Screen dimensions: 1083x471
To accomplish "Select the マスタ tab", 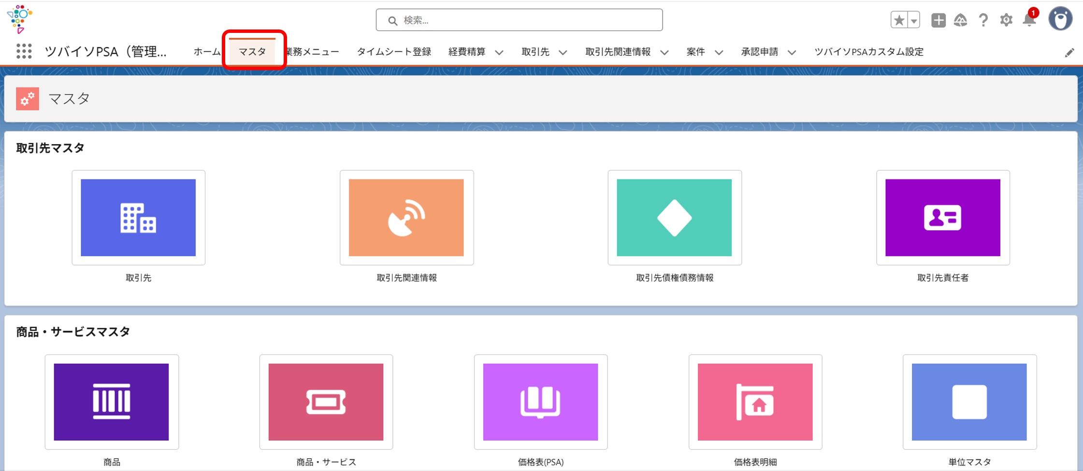I will [x=252, y=51].
